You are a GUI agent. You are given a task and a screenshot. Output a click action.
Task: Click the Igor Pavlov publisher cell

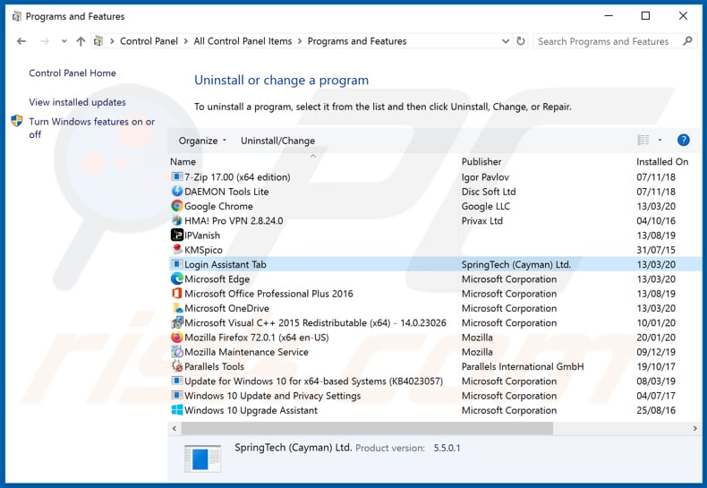pyautogui.click(x=485, y=177)
